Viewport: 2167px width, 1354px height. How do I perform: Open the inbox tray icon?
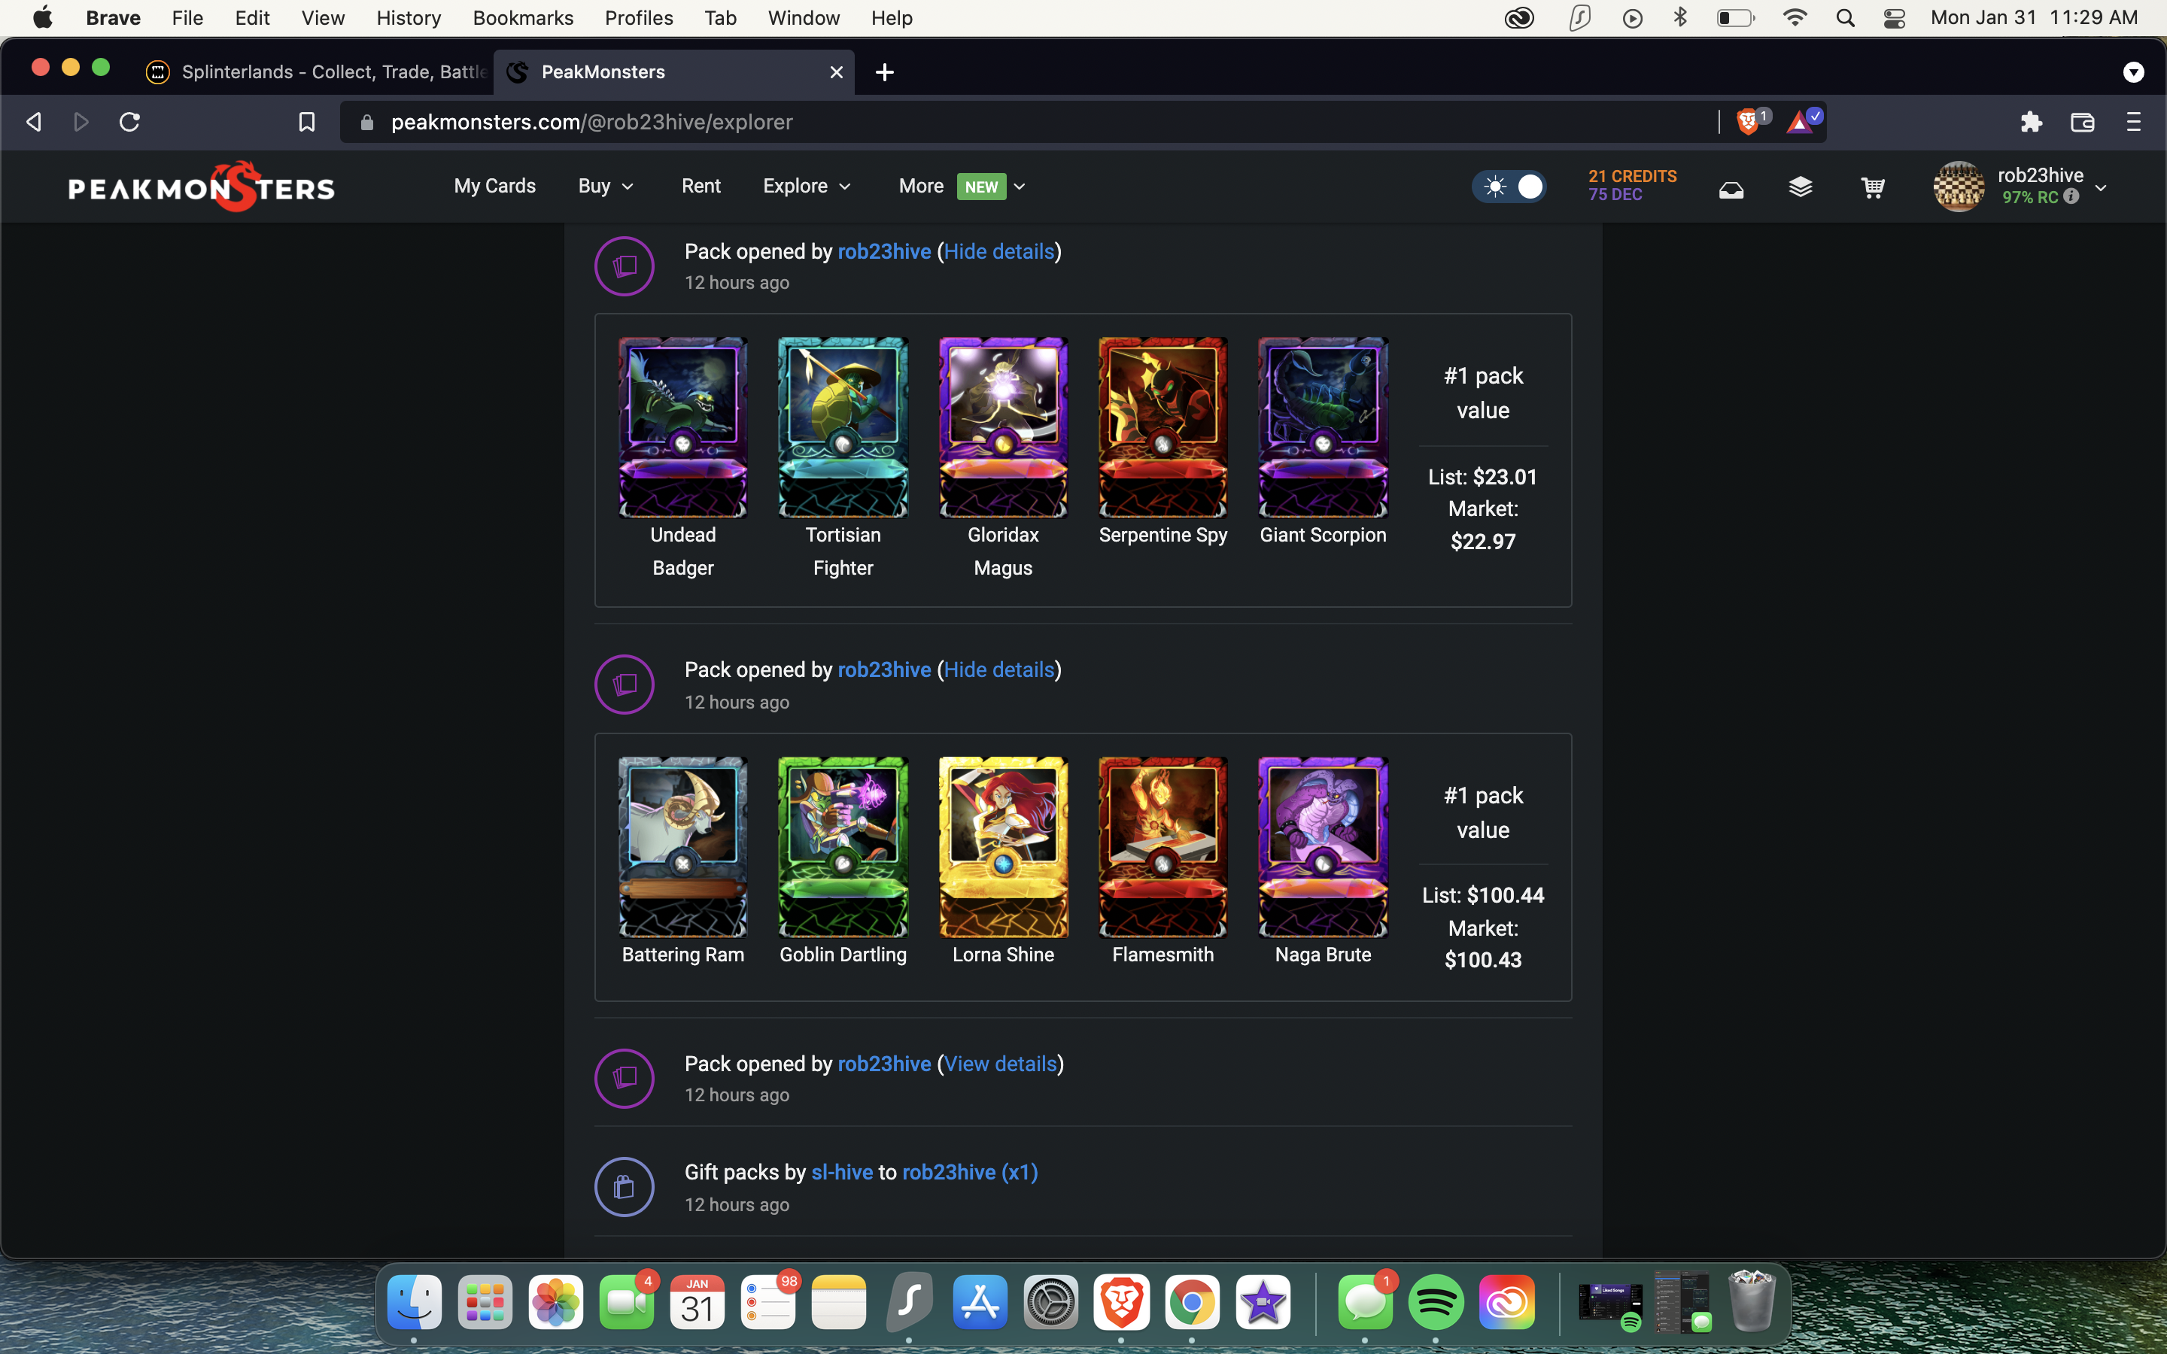click(1731, 188)
